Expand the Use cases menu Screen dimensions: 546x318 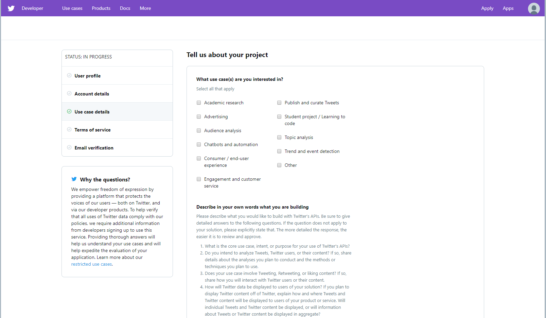coord(72,8)
